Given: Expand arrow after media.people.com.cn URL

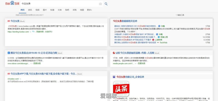Looking at the screenshot, I should click(135, 64).
